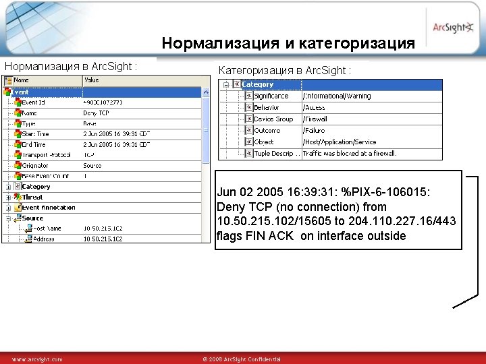Click the Event node icon
Viewport: 486px width, 364px height.
pos(7,92)
